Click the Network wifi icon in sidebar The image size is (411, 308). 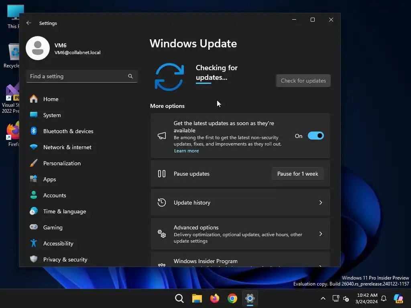click(34, 147)
